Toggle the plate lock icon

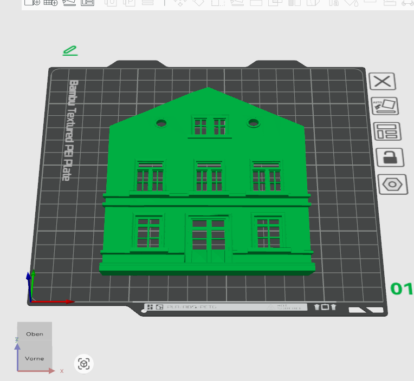coord(389,157)
